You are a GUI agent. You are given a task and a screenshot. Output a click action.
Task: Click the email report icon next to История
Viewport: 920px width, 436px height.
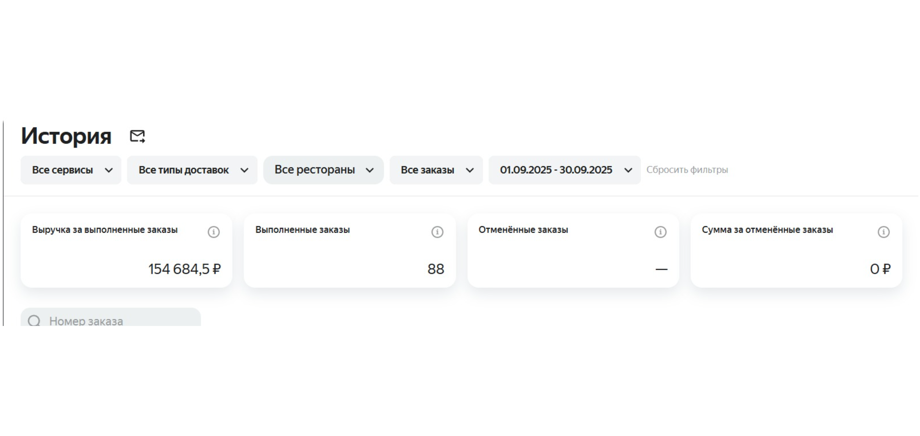[x=137, y=136]
